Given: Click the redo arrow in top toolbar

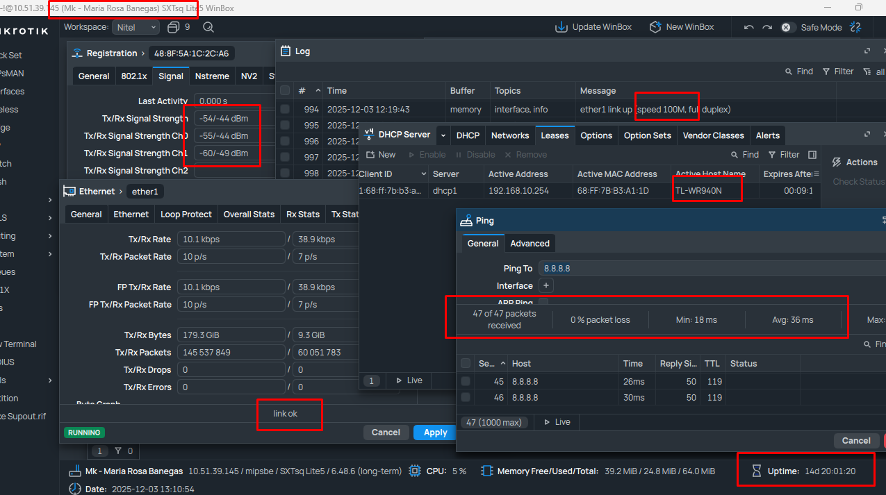Looking at the screenshot, I should pyautogui.click(x=766, y=27).
